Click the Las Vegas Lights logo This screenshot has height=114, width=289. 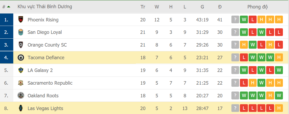tap(21, 108)
